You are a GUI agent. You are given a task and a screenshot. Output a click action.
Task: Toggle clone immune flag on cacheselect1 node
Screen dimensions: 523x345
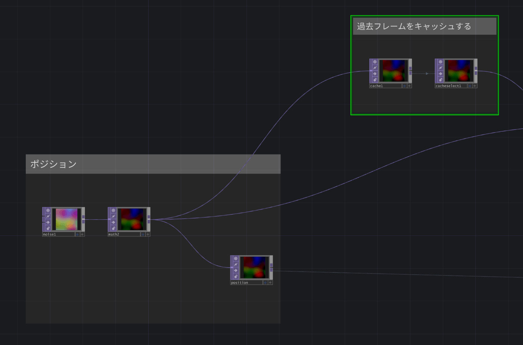441,68
